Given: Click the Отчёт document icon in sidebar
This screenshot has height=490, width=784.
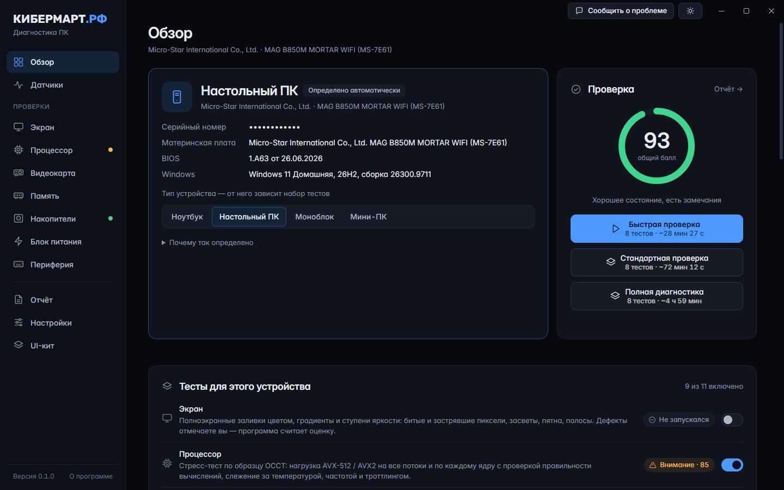Looking at the screenshot, I should 19,300.
